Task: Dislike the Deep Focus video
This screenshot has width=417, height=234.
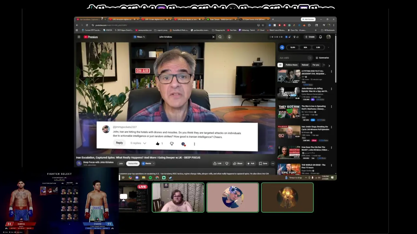Action: click(227, 163)
